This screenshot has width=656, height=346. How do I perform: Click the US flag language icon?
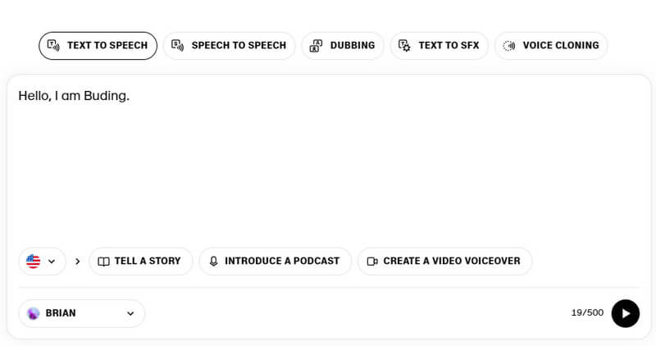[33, 262]
